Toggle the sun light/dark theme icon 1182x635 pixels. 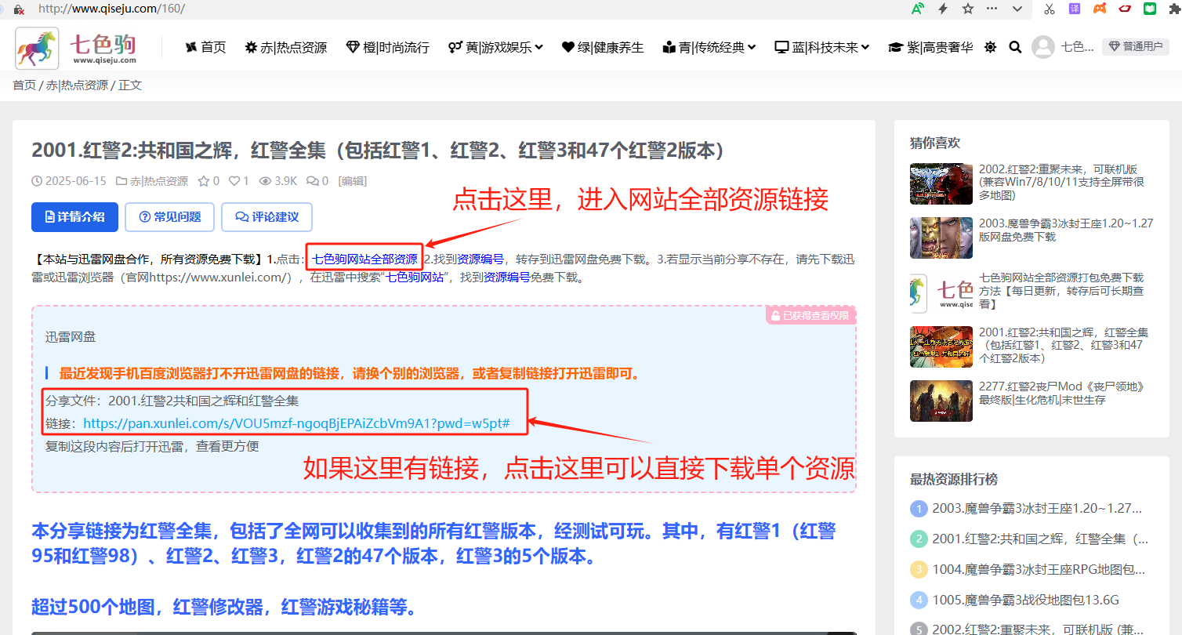pyautogui.click(x=991, y=47)
